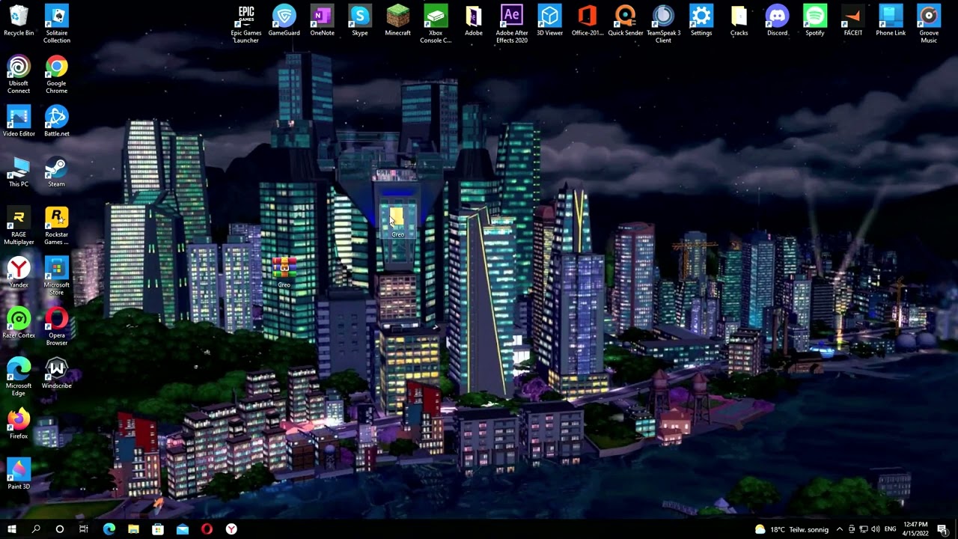Select the Settings gear desktop icon
The image size is (958, 539).
coord(701,21)
